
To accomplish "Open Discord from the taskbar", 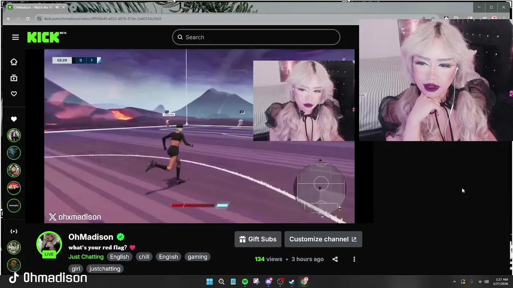I will [269, 282].
